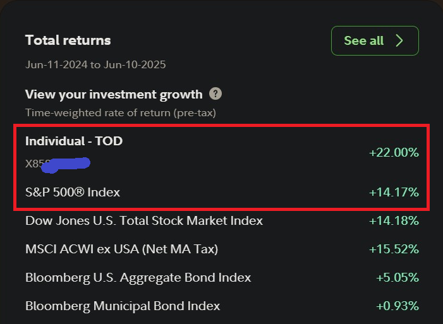Screen dimensions: 443x324
Task: Select the Individual - TOD account name
Action: pyautogui.click(x=74, y=141)
